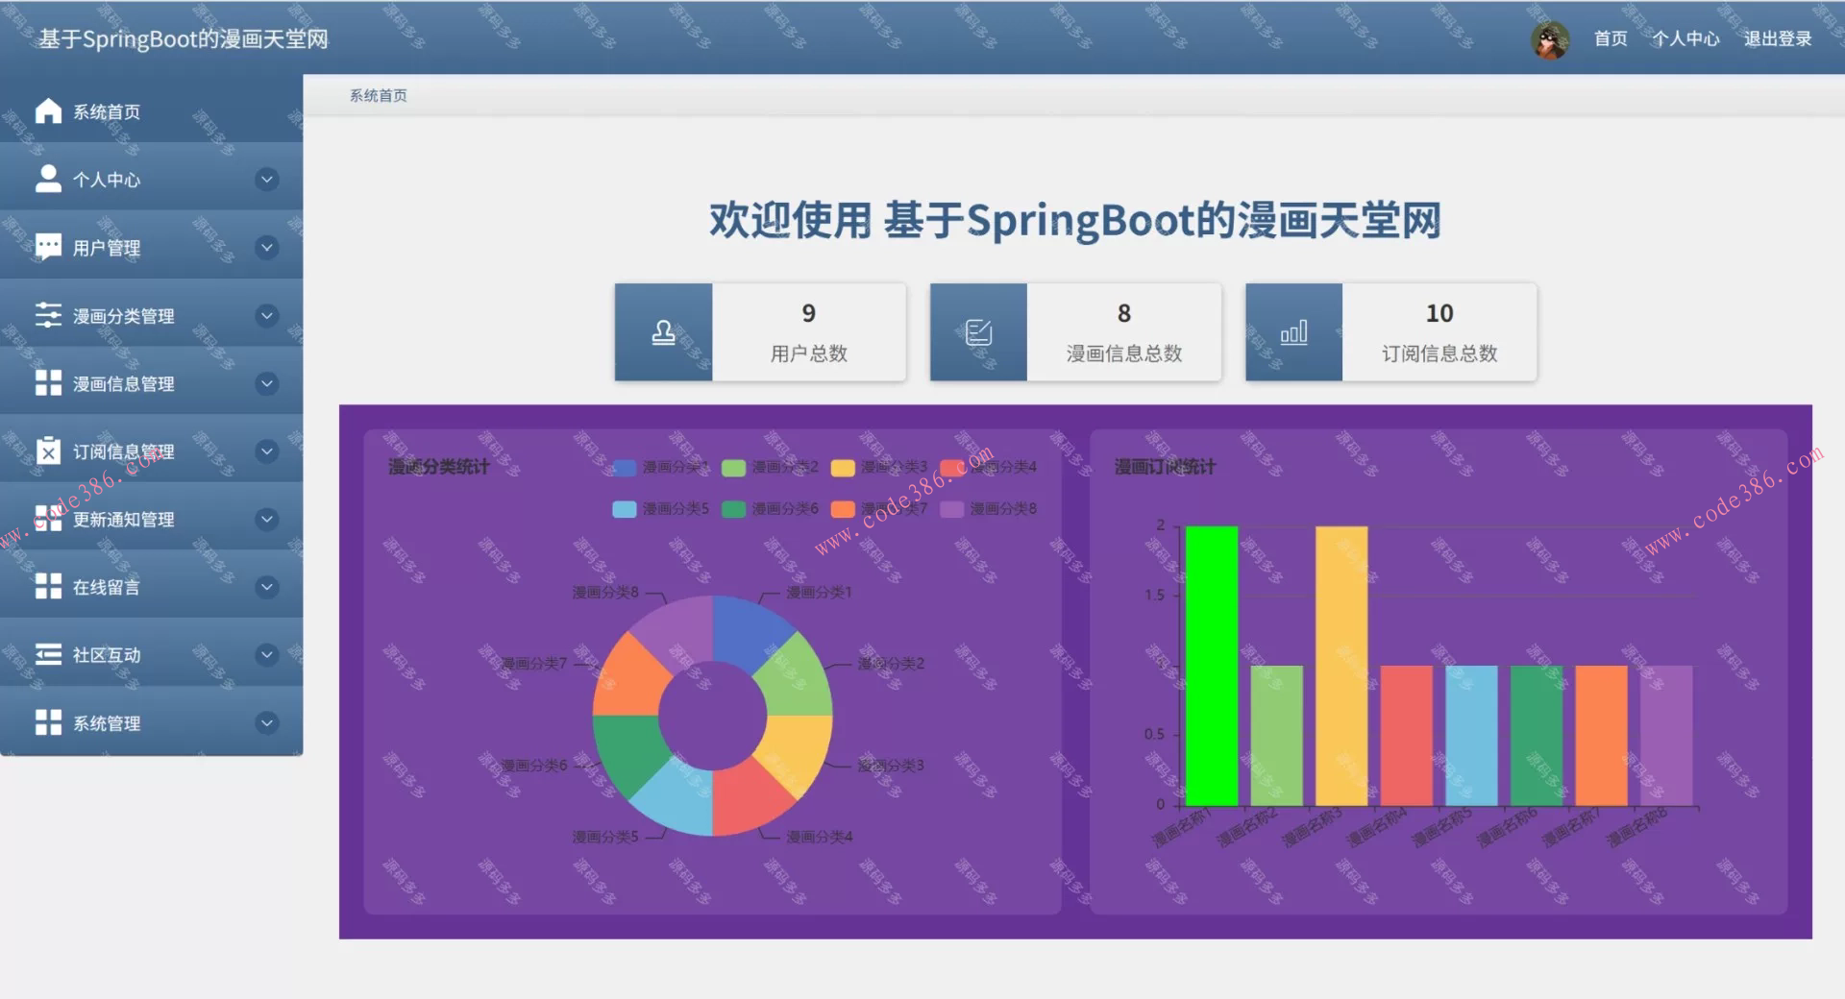Click the 漫画分类统计 chart title
Viewport: 1845px width, 999px height.
[x=439, y=467]
